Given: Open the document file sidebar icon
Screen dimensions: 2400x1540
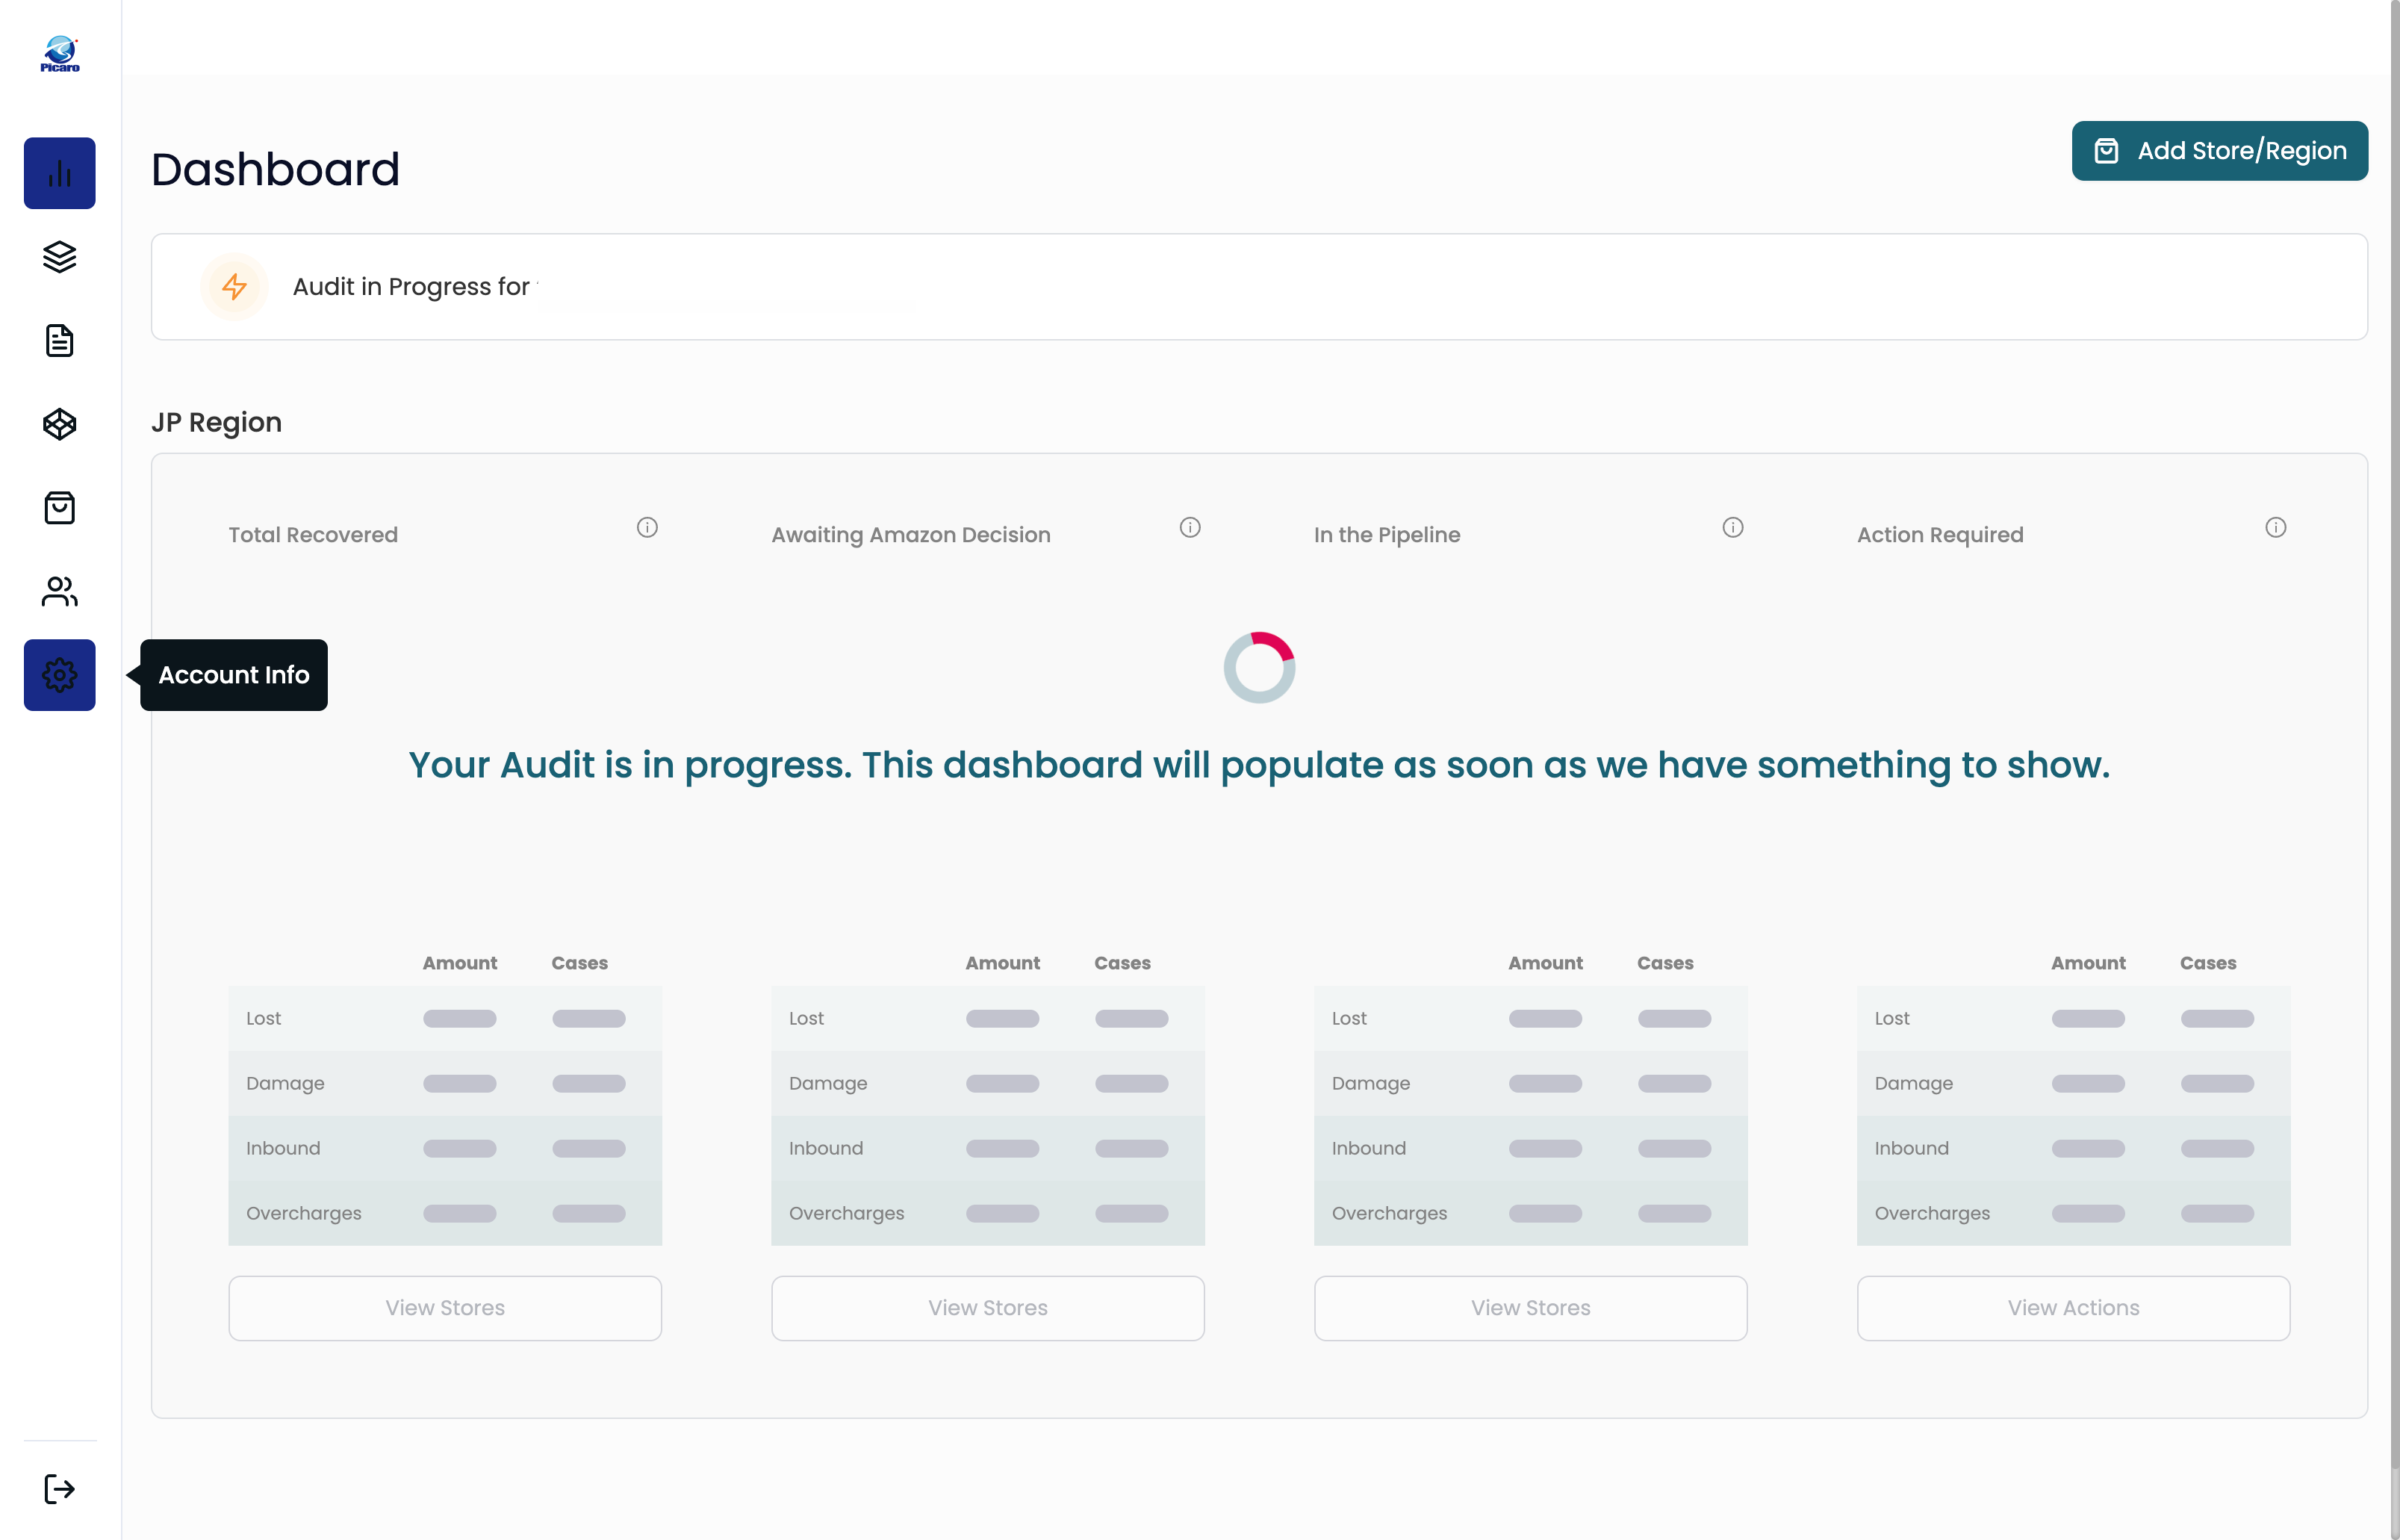Looking at the screenshot, I should tap(60, 341).
